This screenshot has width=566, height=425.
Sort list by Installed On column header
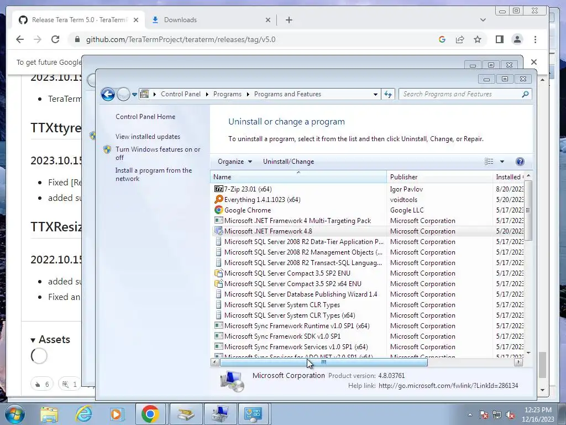coord(509,177)
